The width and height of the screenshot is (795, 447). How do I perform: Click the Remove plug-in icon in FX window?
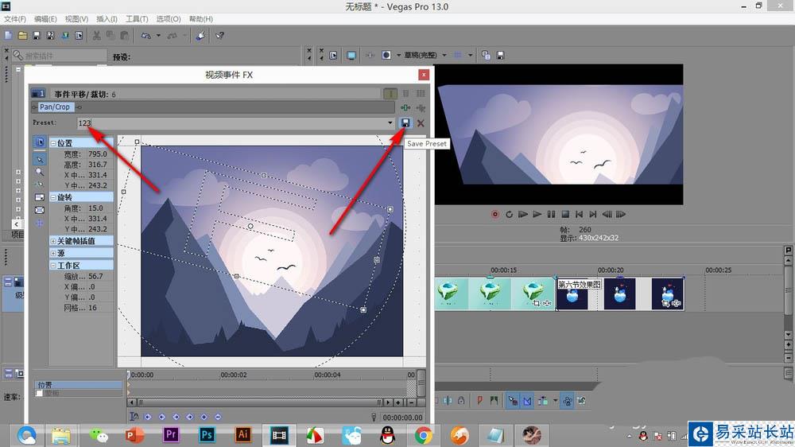pos(421,107)
